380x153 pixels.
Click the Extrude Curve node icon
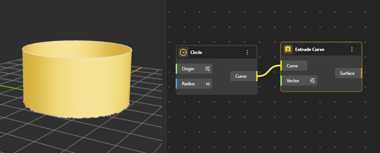[x=288, y=49]
